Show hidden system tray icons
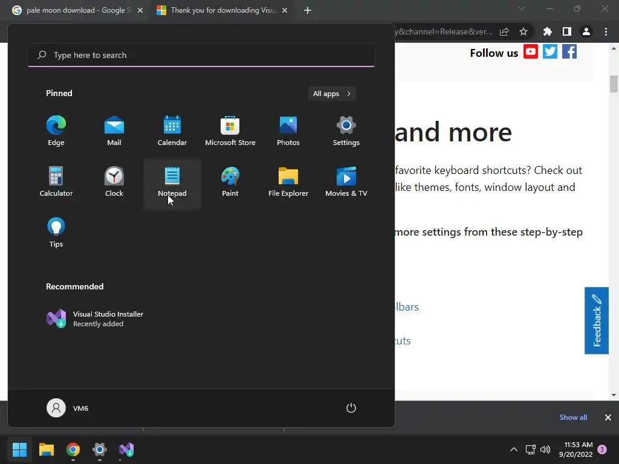Image resolution: width=619 pixels, height=464 pixels. pos(514,449)
